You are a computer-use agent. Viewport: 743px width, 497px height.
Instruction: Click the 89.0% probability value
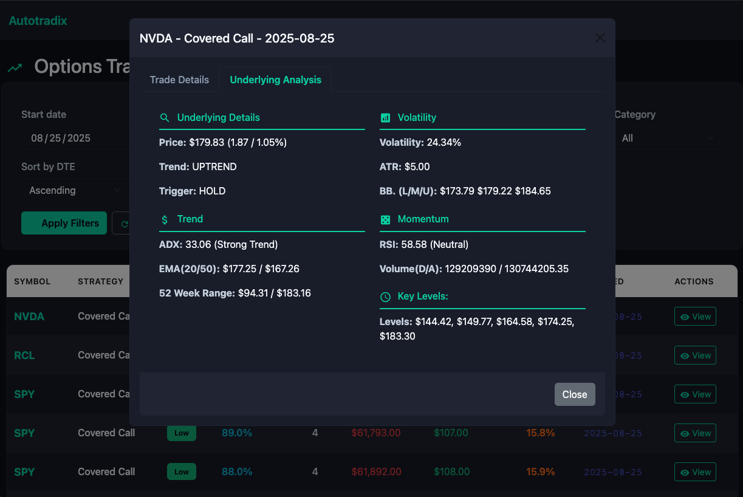[x=237, y=433]
